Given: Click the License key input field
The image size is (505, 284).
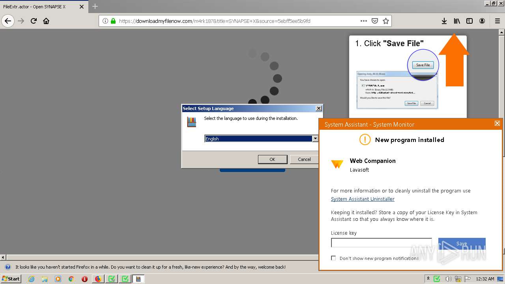Looking at the screenshot, I should [381, 243].
